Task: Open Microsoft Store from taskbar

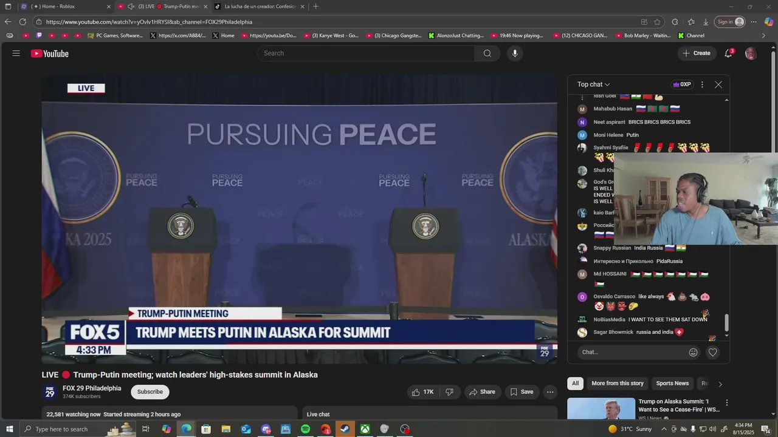Action: pos(205,429)
